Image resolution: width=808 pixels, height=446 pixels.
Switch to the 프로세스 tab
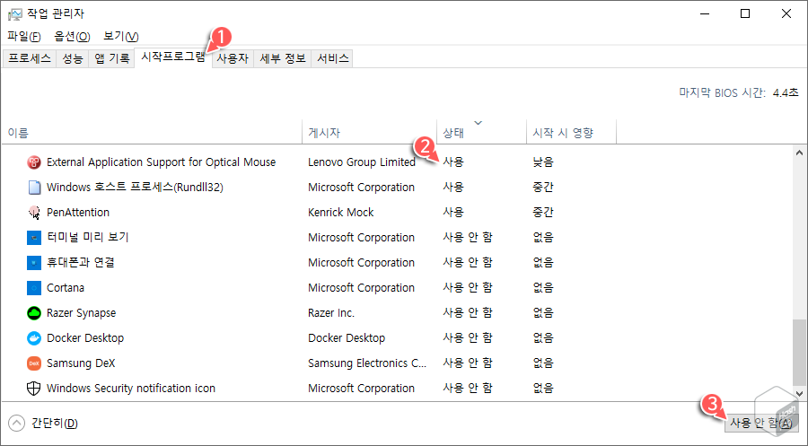[30, 58]
